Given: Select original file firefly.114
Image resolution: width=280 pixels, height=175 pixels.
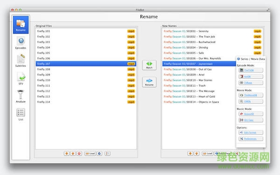Looking at the screenshot, I should [x=86, y=102].
